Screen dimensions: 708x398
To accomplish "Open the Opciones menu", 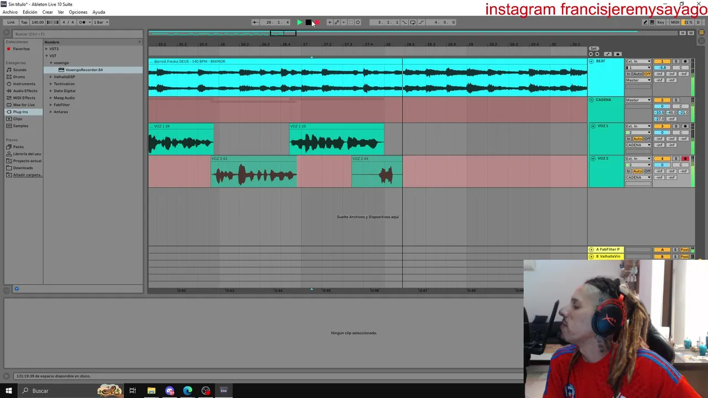I will coord(78,12).
